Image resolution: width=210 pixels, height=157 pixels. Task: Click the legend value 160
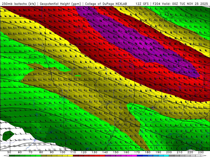[126, 152]
